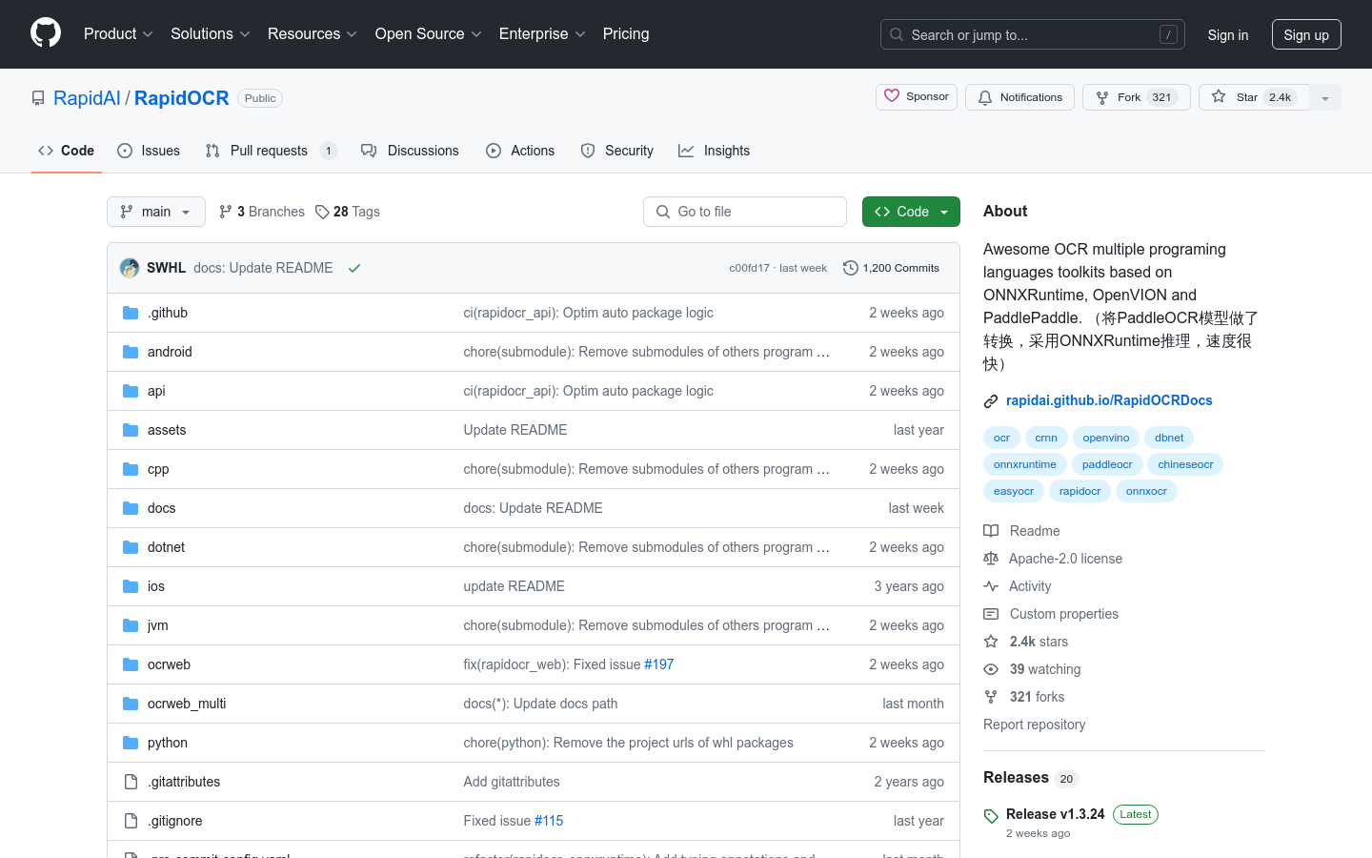Click the SWHL author avatar
Viewport: 1372px width, 858px height.
[130, 268]
